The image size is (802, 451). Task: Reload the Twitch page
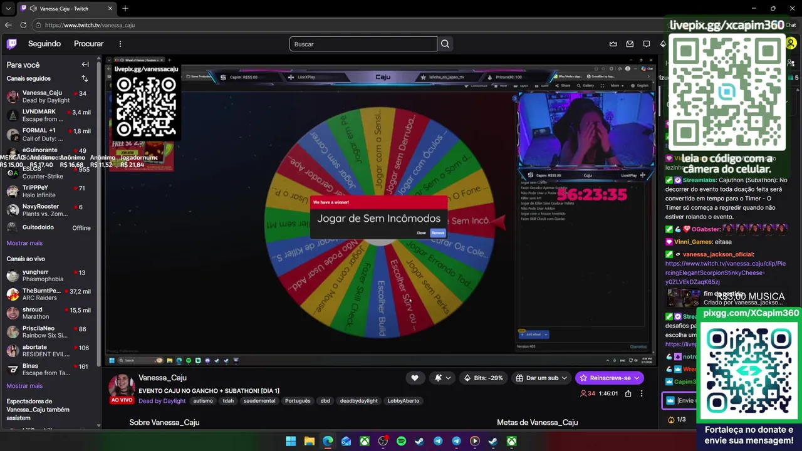23,25
